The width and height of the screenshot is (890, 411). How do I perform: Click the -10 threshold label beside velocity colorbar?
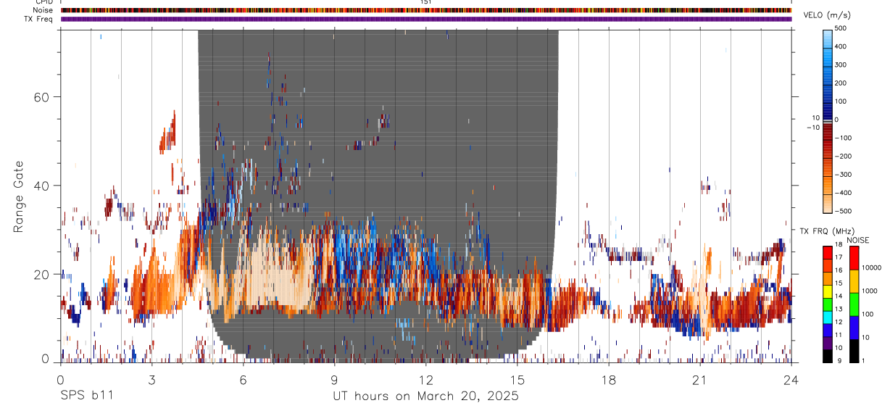click(x=812, y=128)
